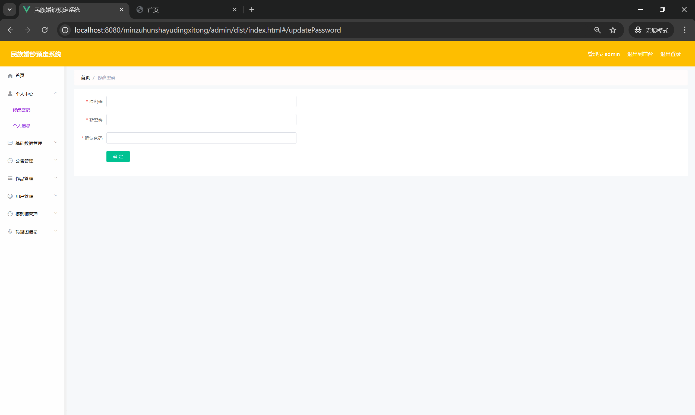Click the lifebuoy icon beside 用户管理
This screenshot has height=415, width=695.
tap(10, 196)
